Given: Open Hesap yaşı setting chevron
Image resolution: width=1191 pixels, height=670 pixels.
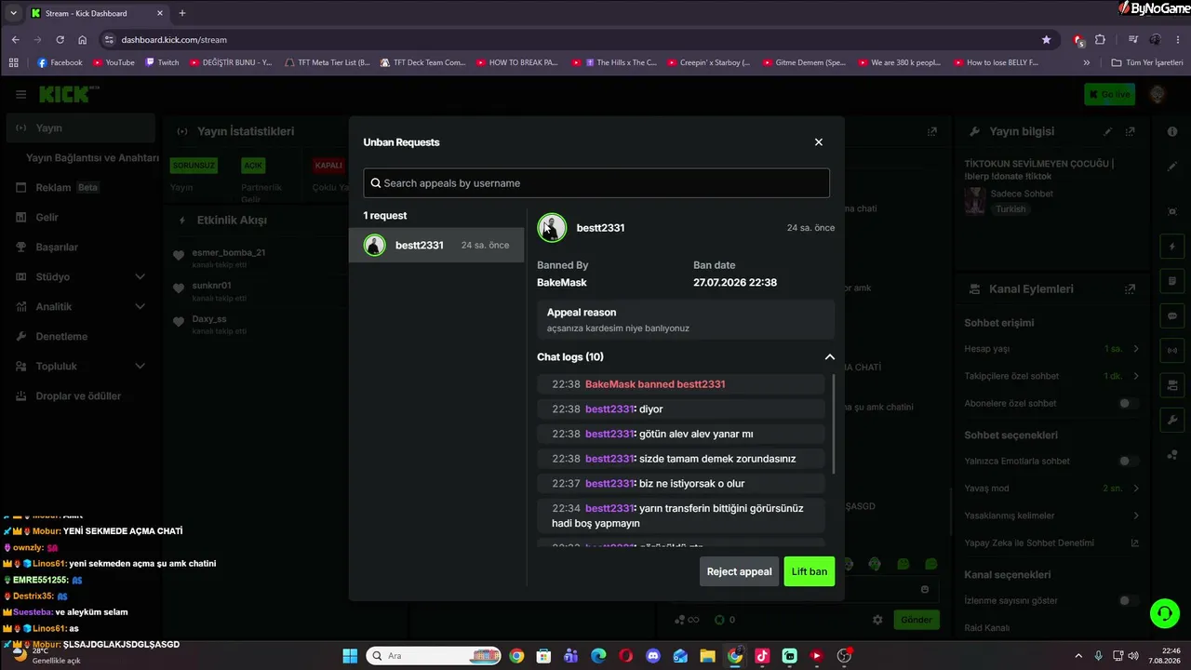Looking at the screenshot, I should [x=1136, y=349].
